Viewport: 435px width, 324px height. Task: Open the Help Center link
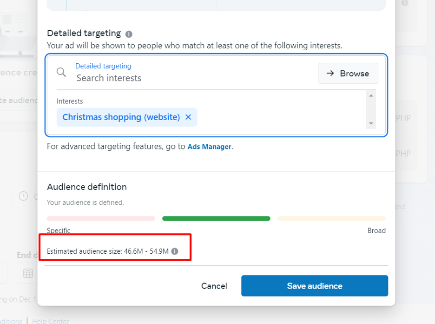[x=51, y=321]
